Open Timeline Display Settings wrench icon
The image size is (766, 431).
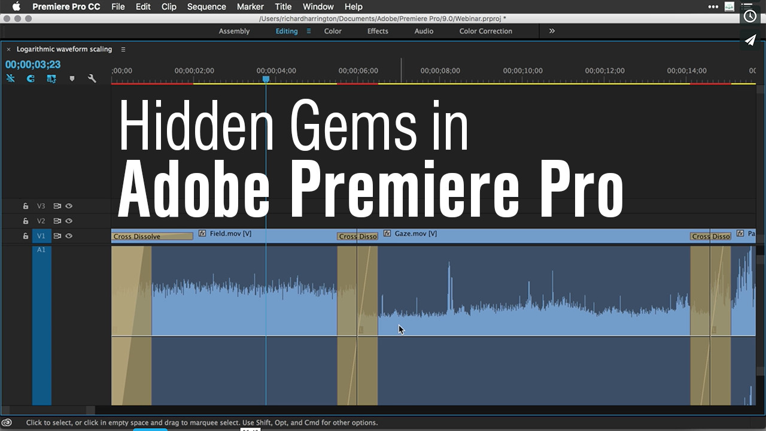tap(92, 78)
